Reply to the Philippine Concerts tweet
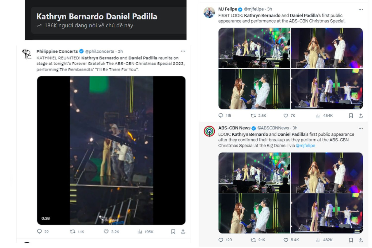Viewport: 372px width, 248px height. click(39, 231)
